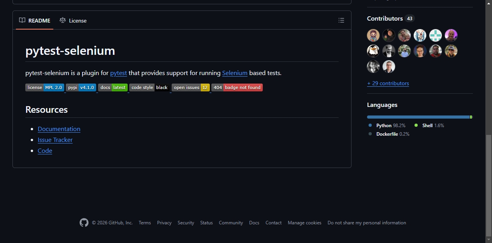Open the Docs footer link

click(x=254, y=223)
